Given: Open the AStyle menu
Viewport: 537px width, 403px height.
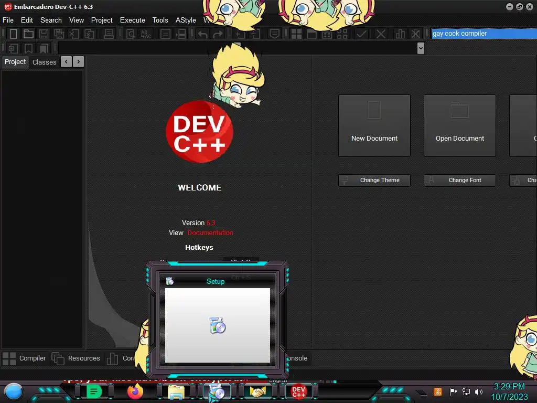Looking at the screenshot, I should click(x=186, y=20).
